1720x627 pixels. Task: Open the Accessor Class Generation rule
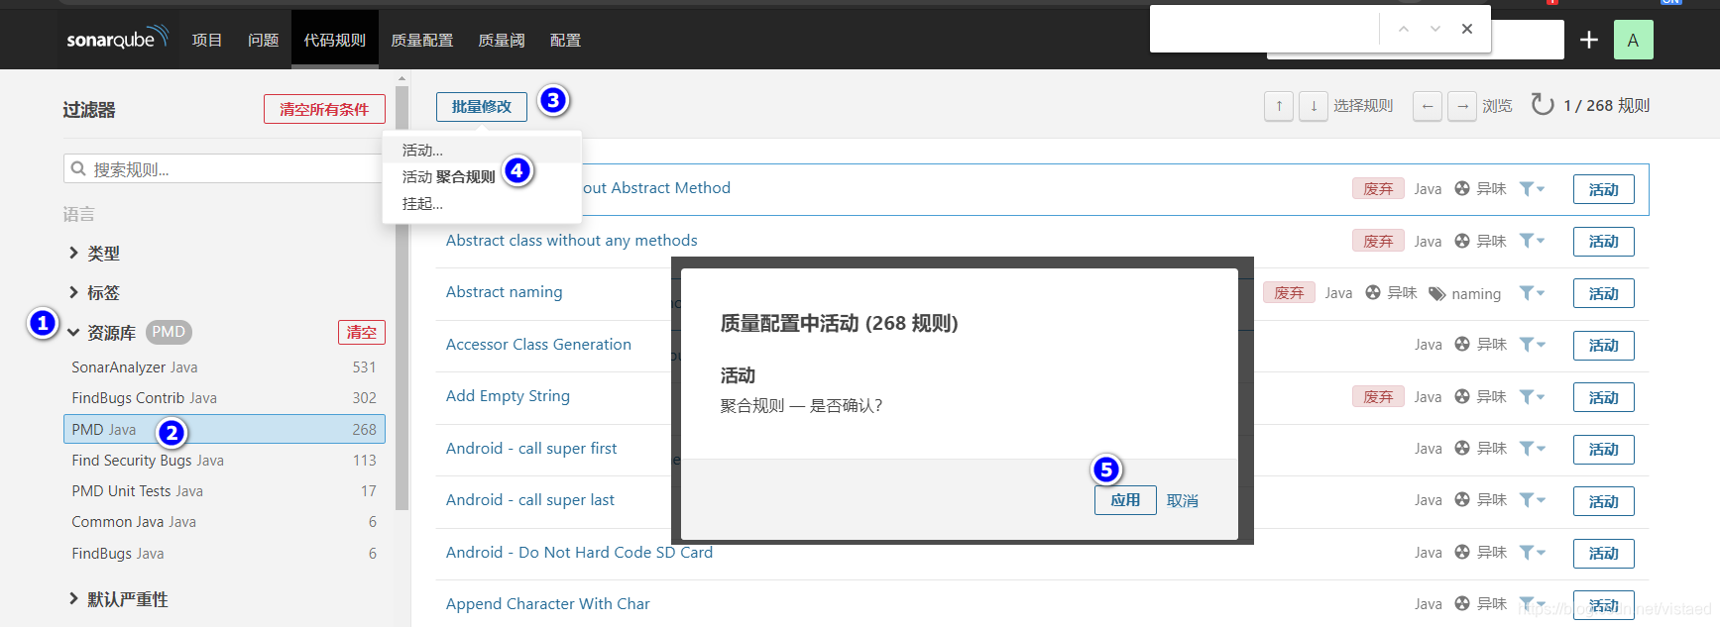[x=538, y=345]
